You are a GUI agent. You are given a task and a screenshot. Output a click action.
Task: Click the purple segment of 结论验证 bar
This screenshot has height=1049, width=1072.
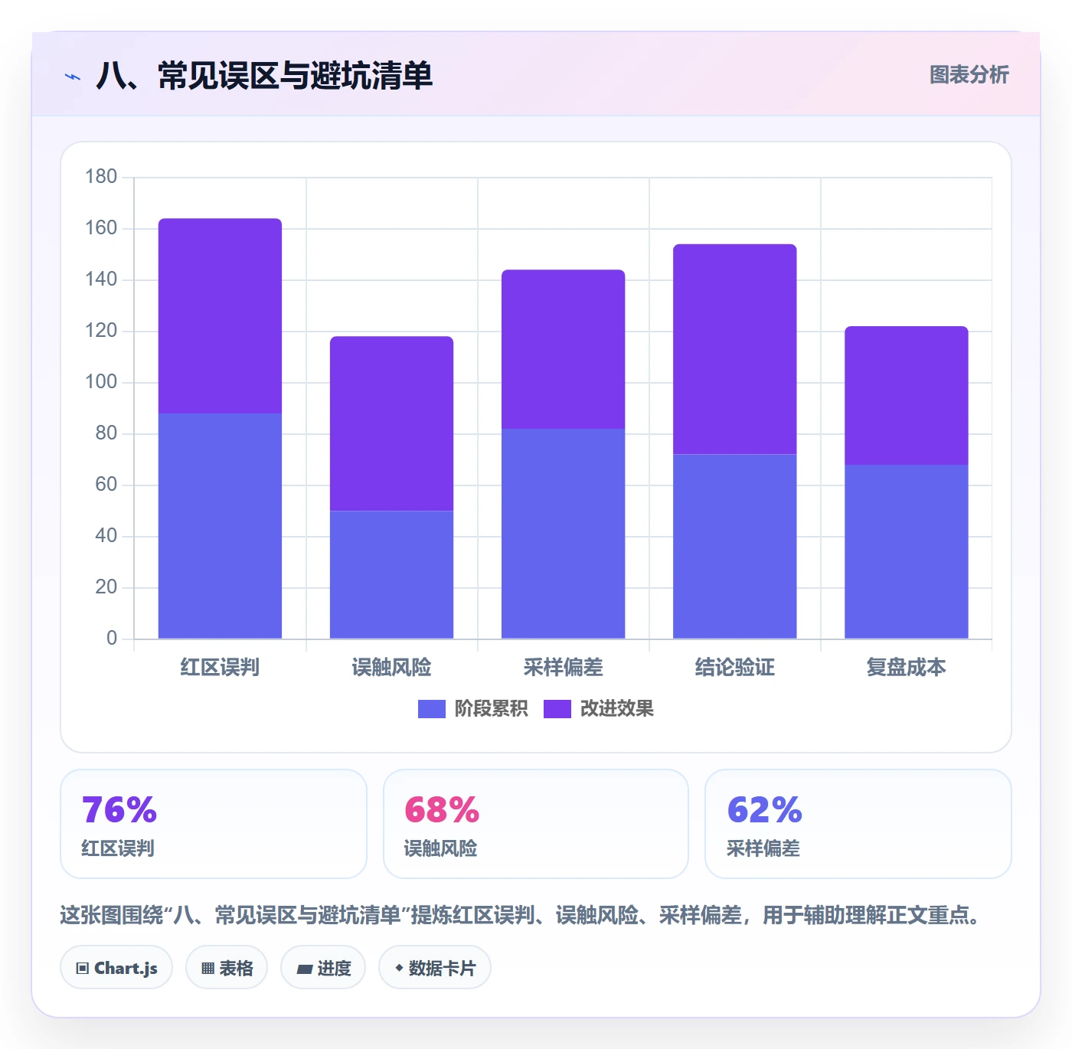point(734,349)
